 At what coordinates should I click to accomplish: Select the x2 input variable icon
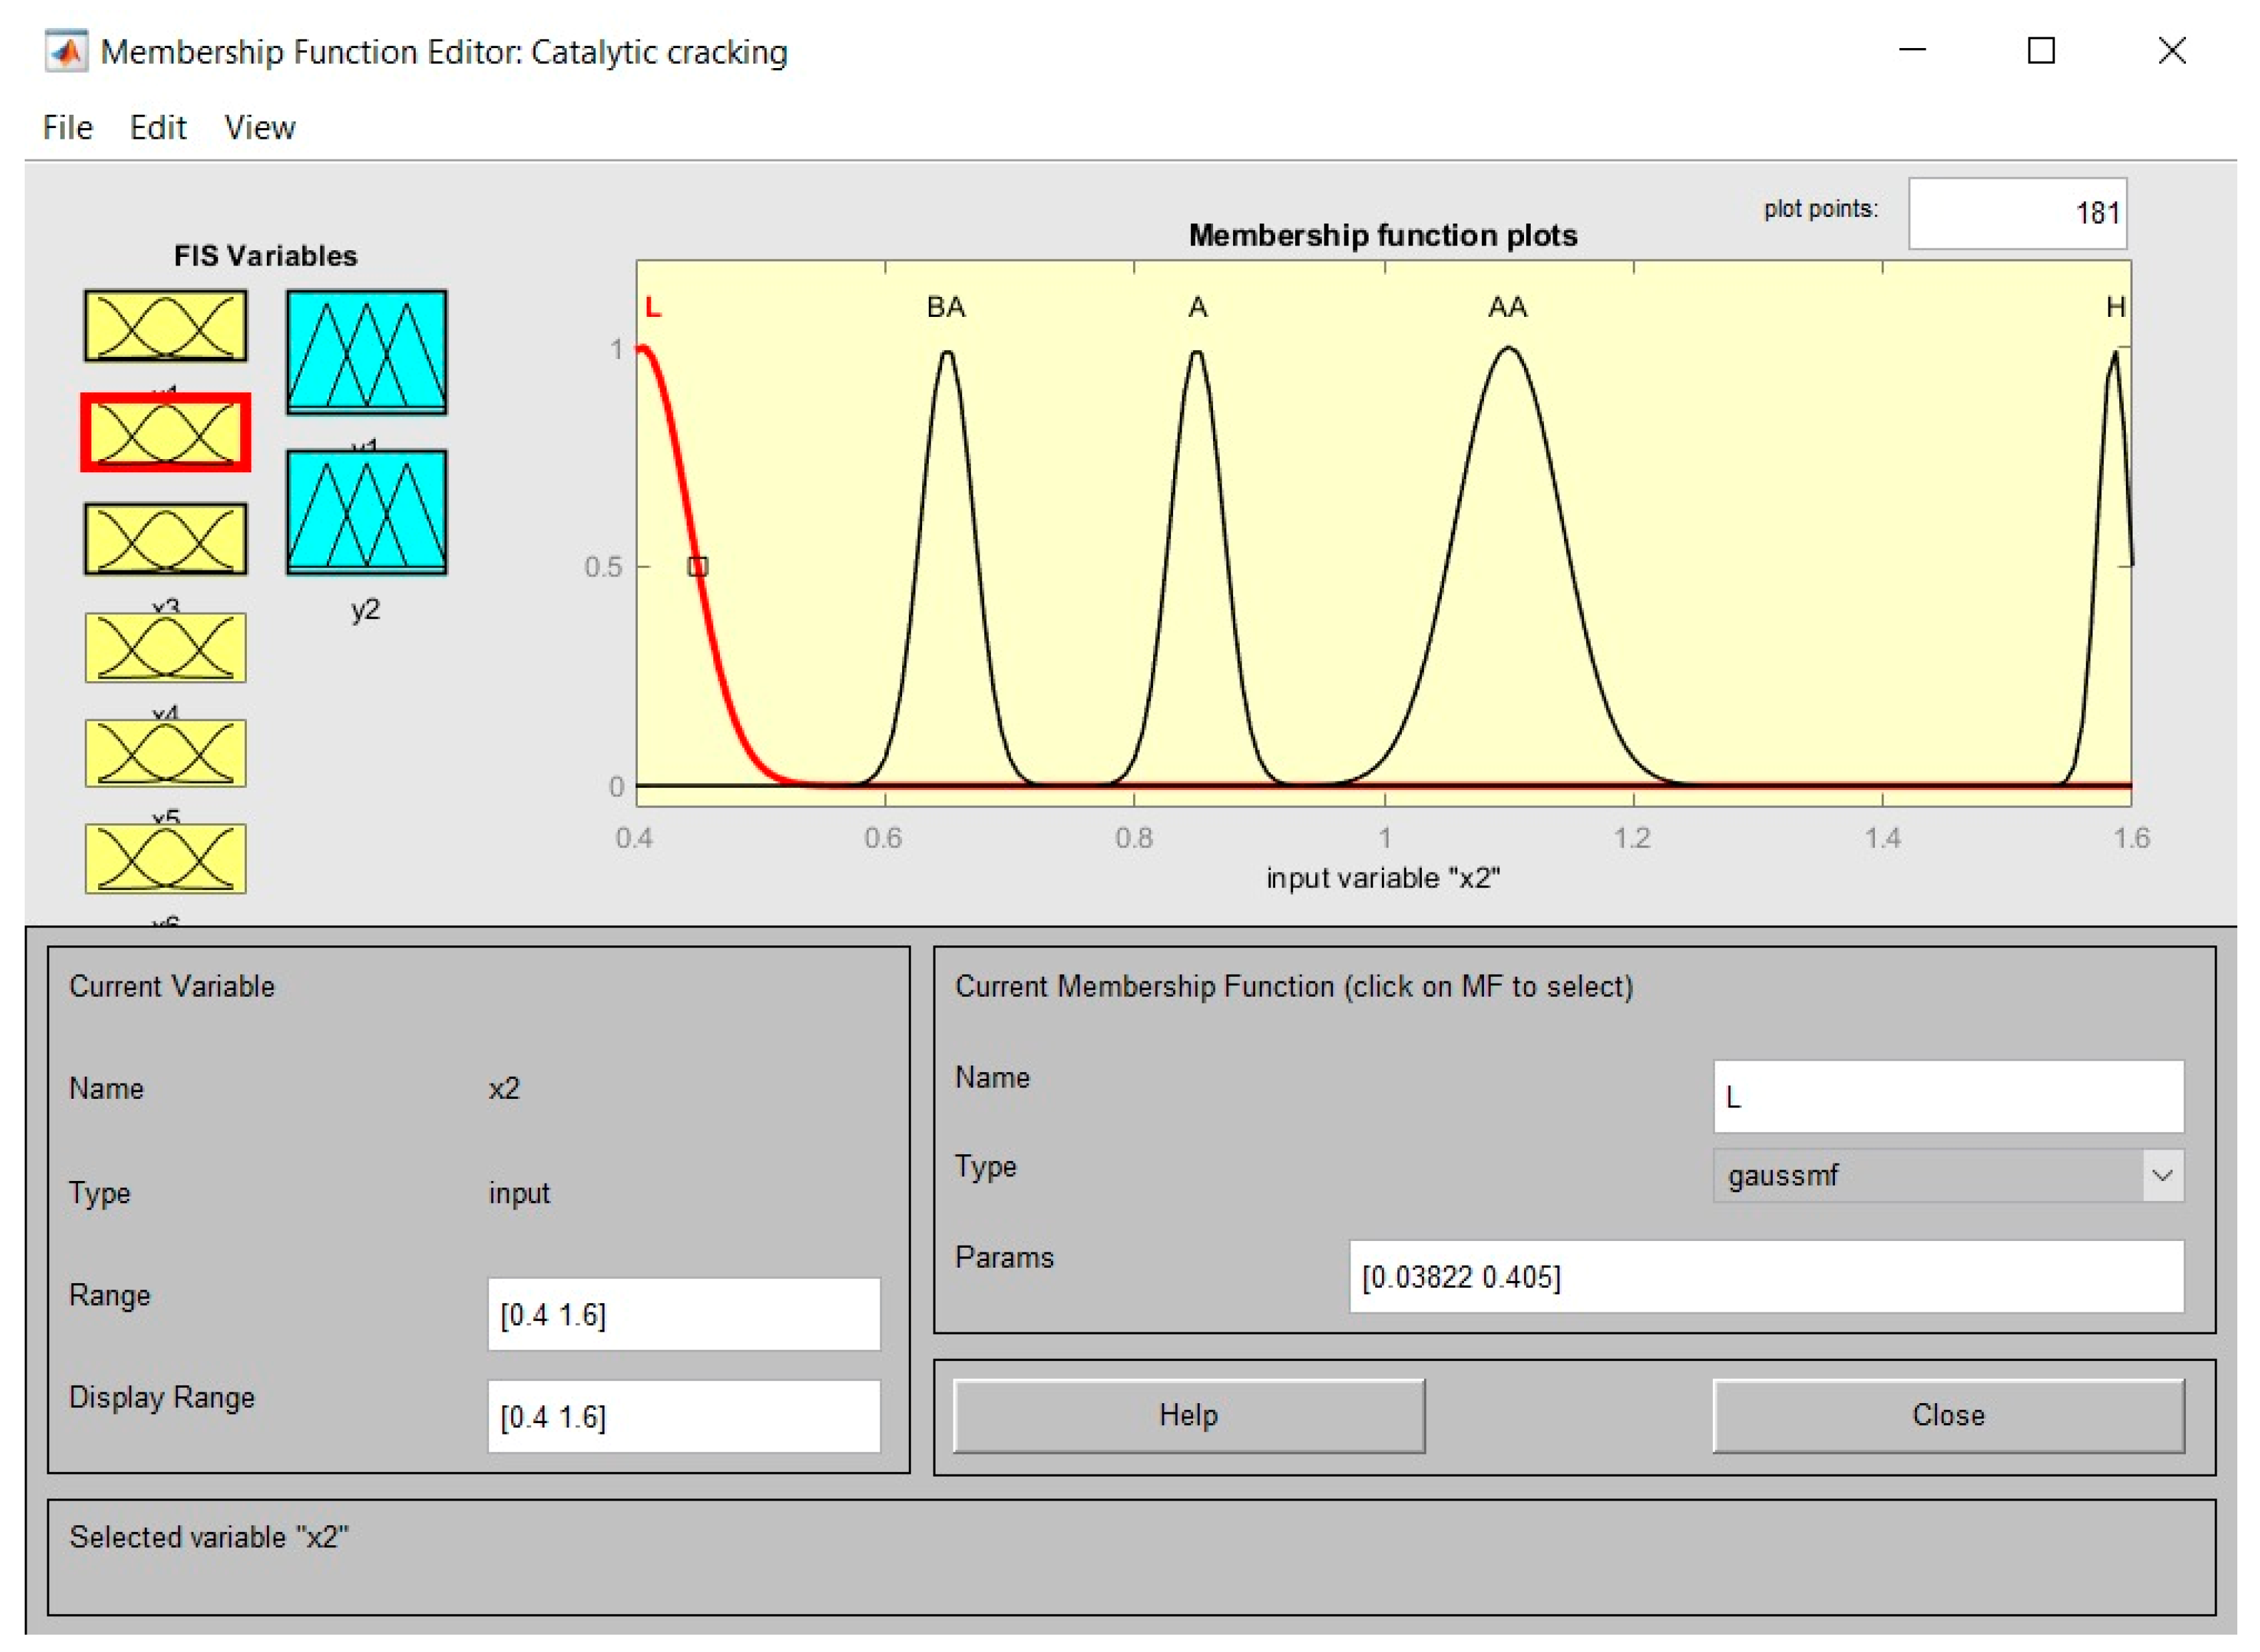tap(165, 433)
